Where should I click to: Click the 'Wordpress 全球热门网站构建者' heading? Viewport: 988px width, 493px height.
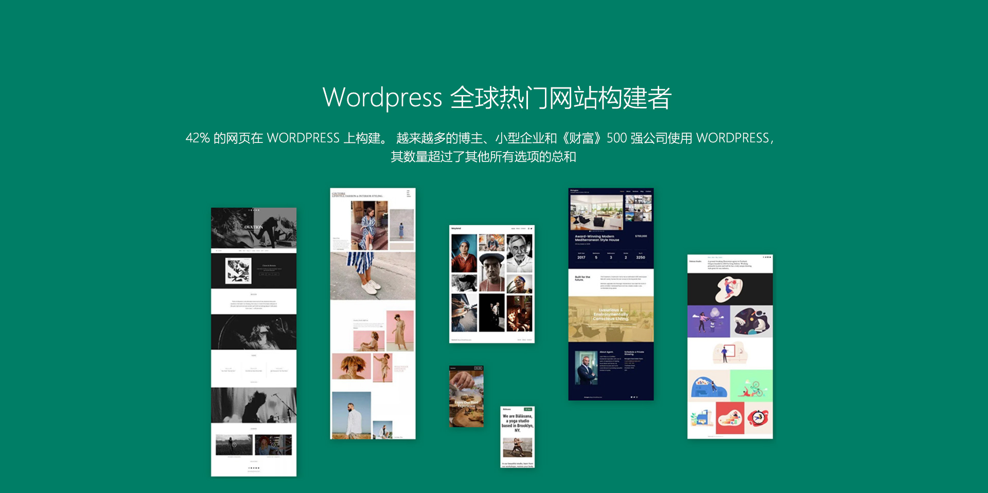[x=497, y=98]
